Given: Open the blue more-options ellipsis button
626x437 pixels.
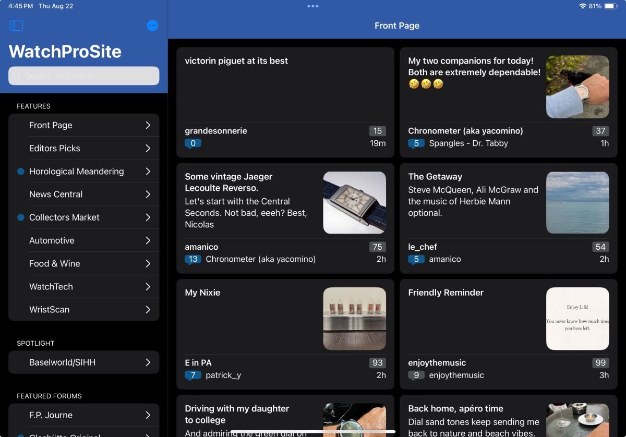Looking at the screenshot, I should 152,26.
